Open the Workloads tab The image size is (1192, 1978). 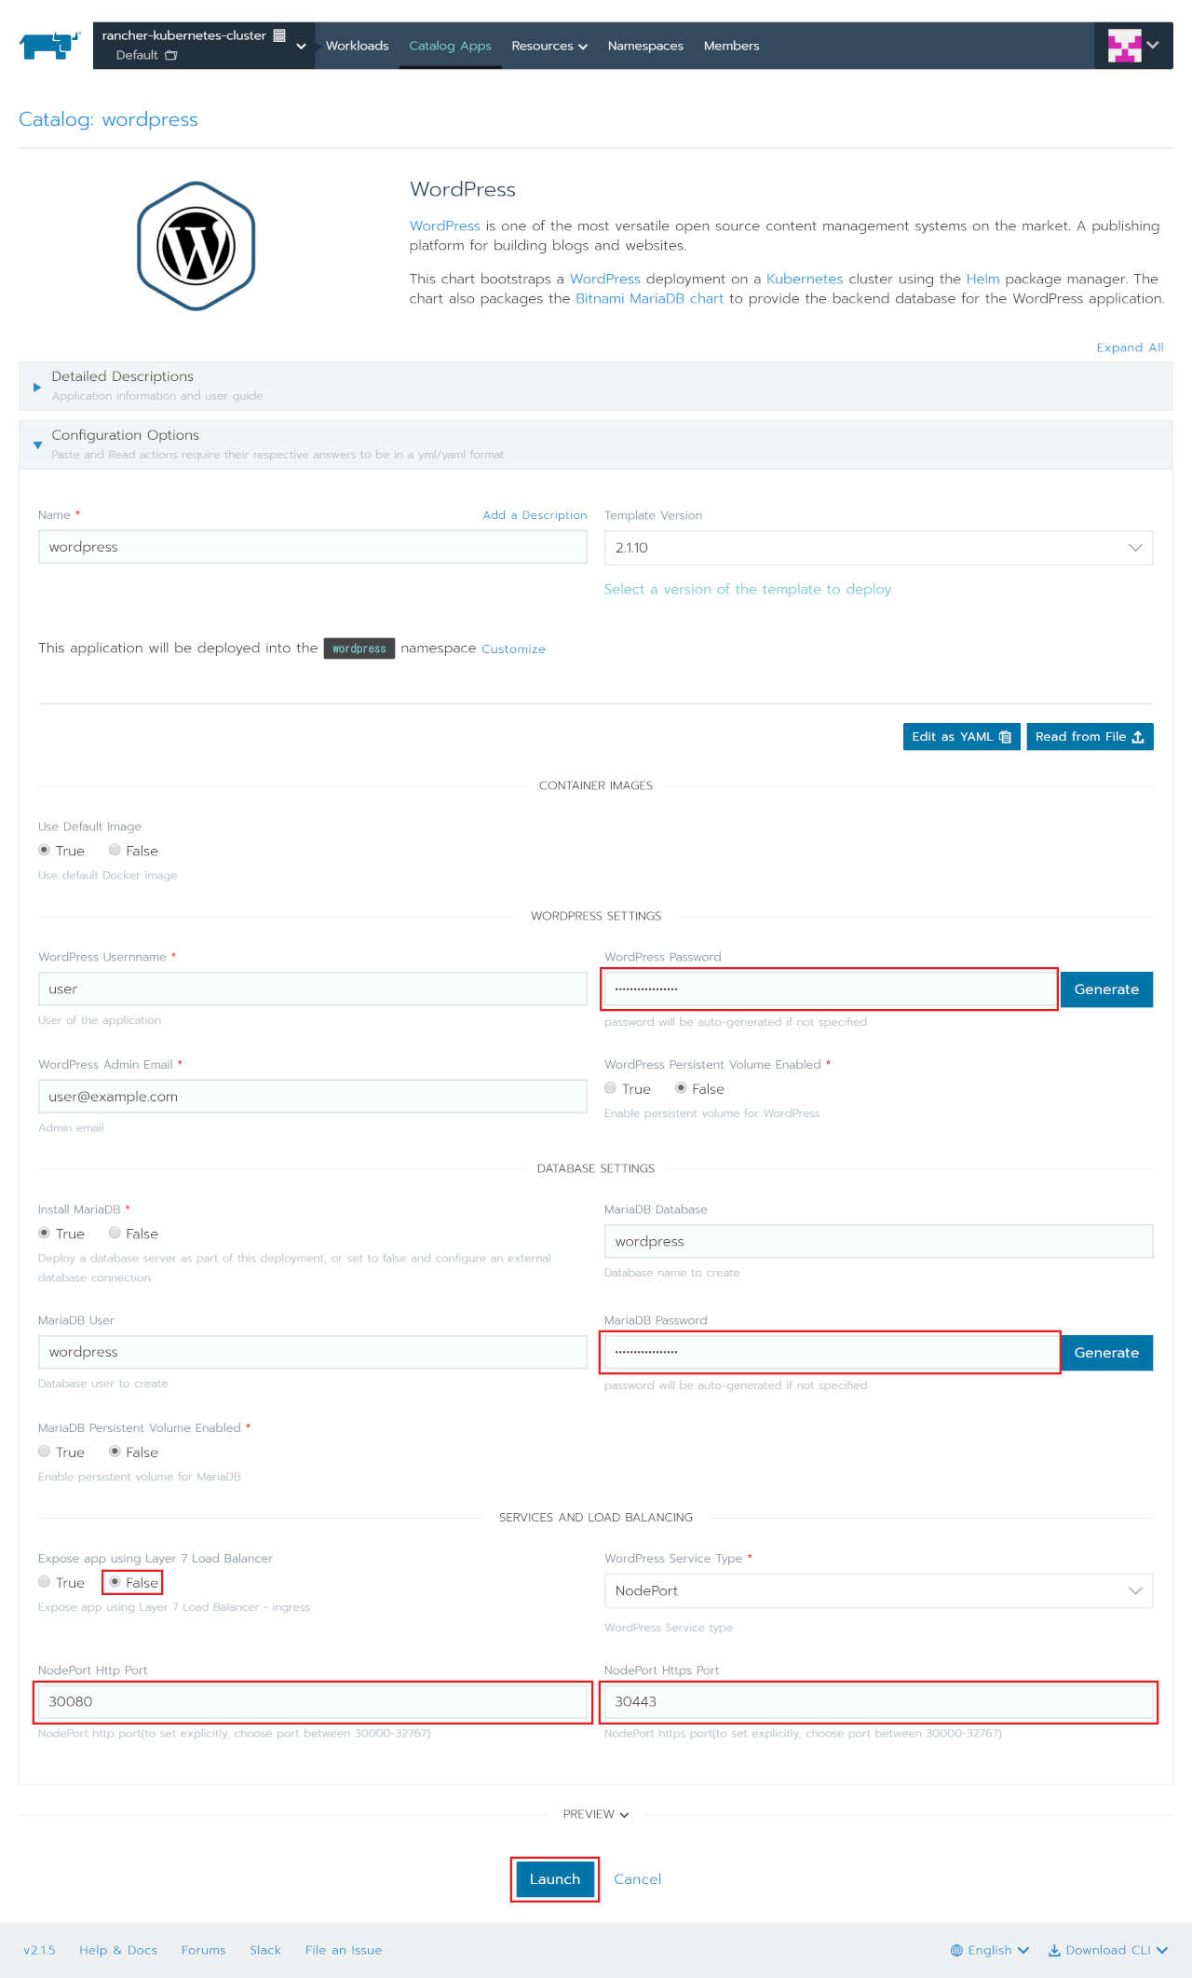[x=357, y=46]
